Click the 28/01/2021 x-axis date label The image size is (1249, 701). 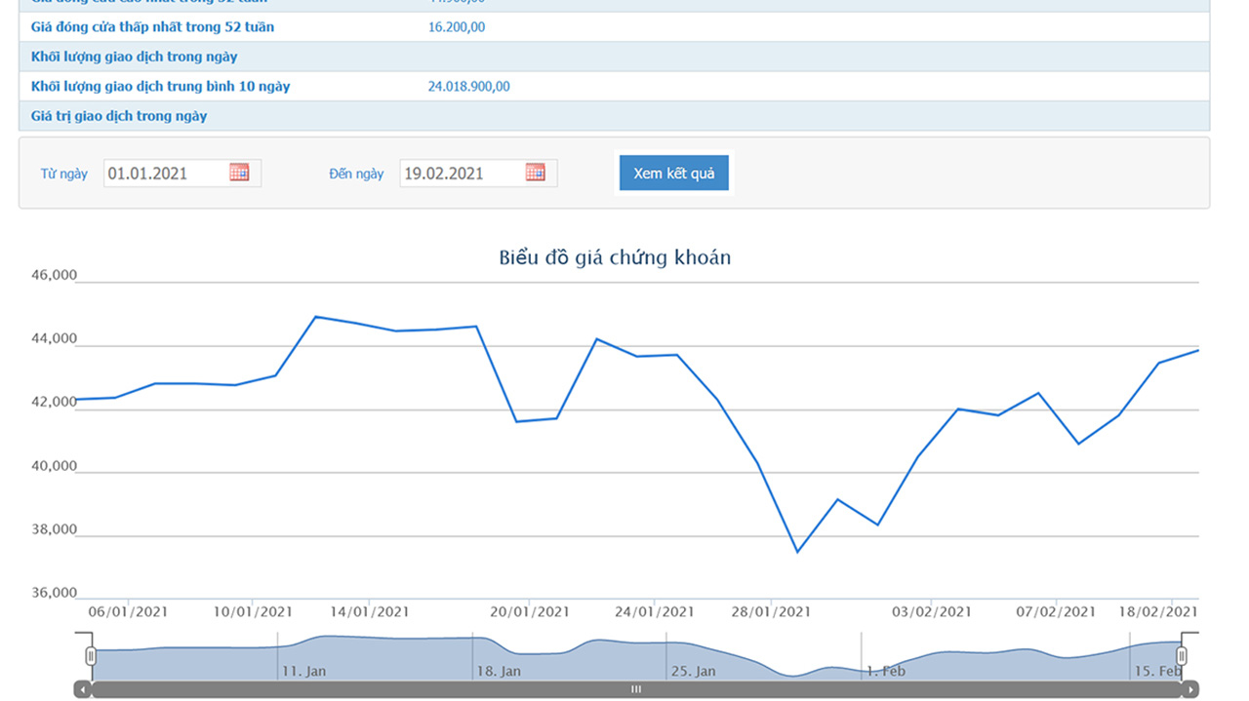[x=771, y=612]
